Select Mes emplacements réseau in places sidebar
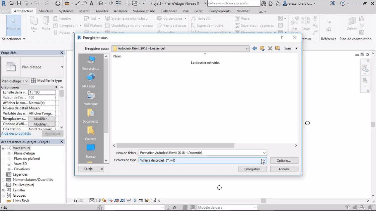Image resolution: width=376 pixels, height=211 pixels. (90, 80)
